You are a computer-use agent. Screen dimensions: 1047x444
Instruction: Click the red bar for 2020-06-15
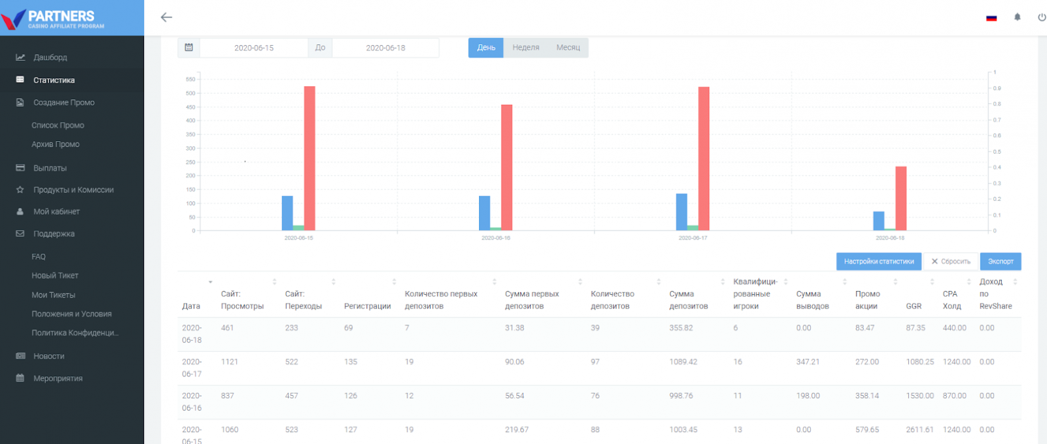(x=310, y=158)
